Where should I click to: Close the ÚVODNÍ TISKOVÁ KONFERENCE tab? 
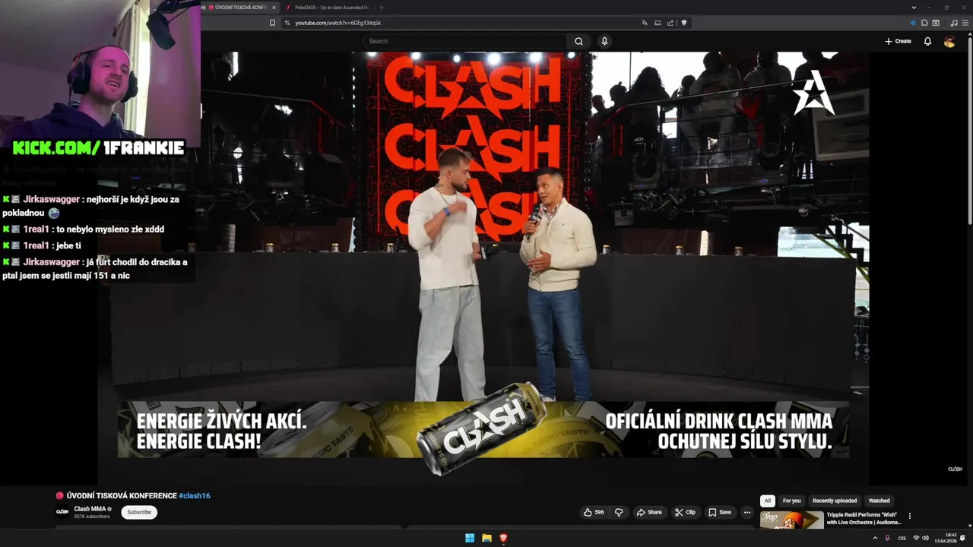coord(274,8)
